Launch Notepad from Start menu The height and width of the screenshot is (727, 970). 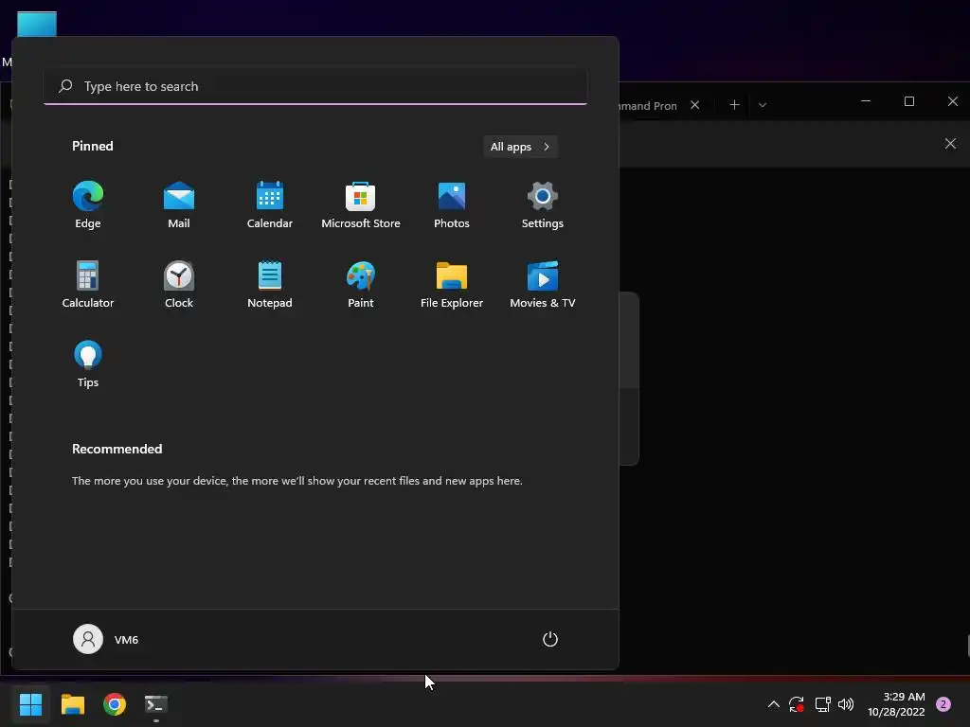pyautogui.click(x=270, y=284)
